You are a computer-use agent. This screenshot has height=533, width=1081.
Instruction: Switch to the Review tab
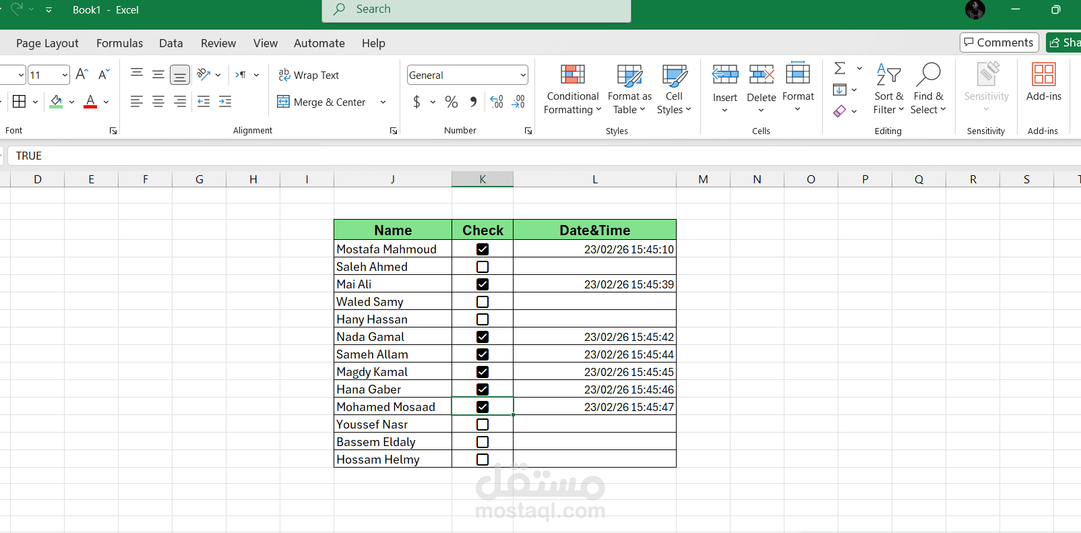pyautogui.click(x=218, y=43)
